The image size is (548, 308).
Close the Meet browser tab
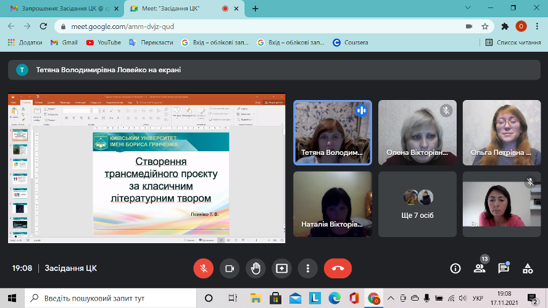(x=236, y=9)
